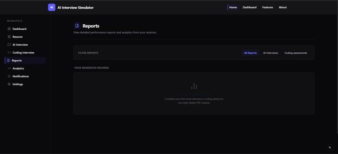Open the Coding Interview sidebar link

(x=25, y=52)
